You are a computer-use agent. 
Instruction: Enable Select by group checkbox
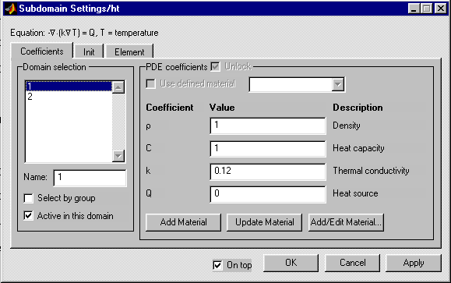(29, 198)
